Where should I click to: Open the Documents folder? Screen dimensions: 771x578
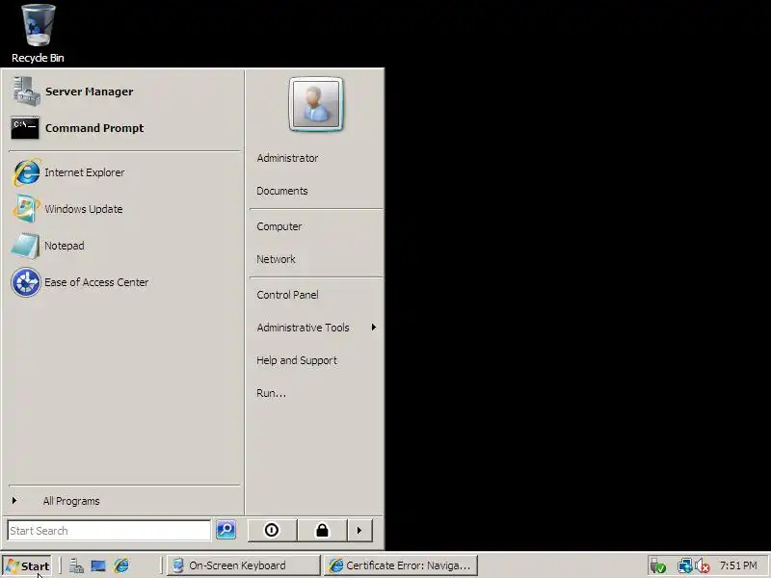[316, 191]
